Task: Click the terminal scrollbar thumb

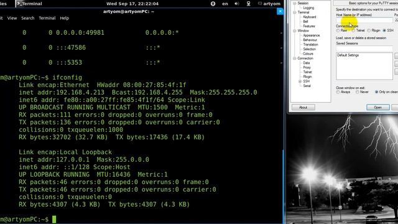Action: tap(283, 187)
